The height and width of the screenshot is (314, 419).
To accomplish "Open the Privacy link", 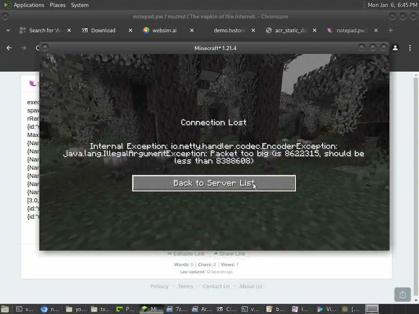I will (x=159, y=286).
